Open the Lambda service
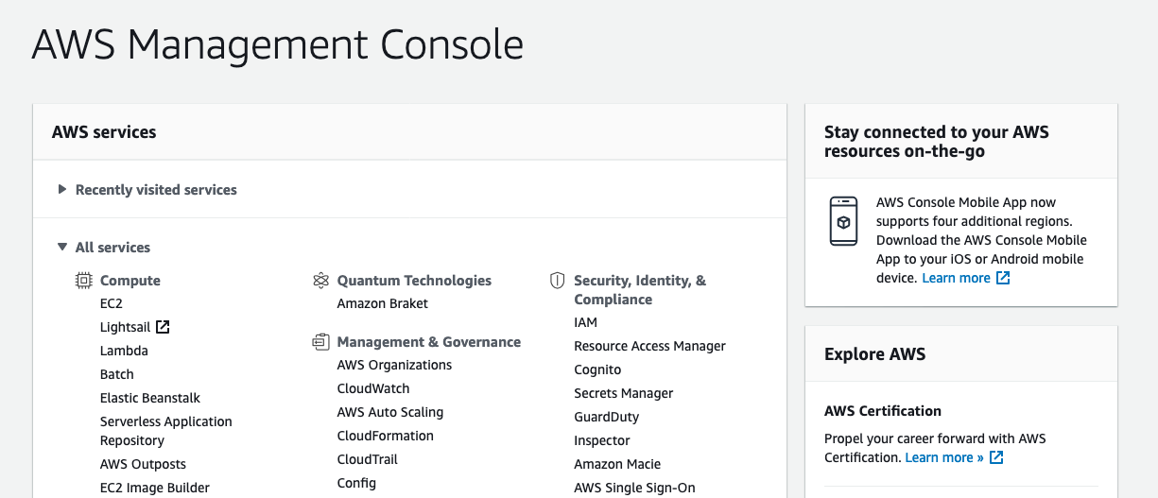 (x=124, y=351)
